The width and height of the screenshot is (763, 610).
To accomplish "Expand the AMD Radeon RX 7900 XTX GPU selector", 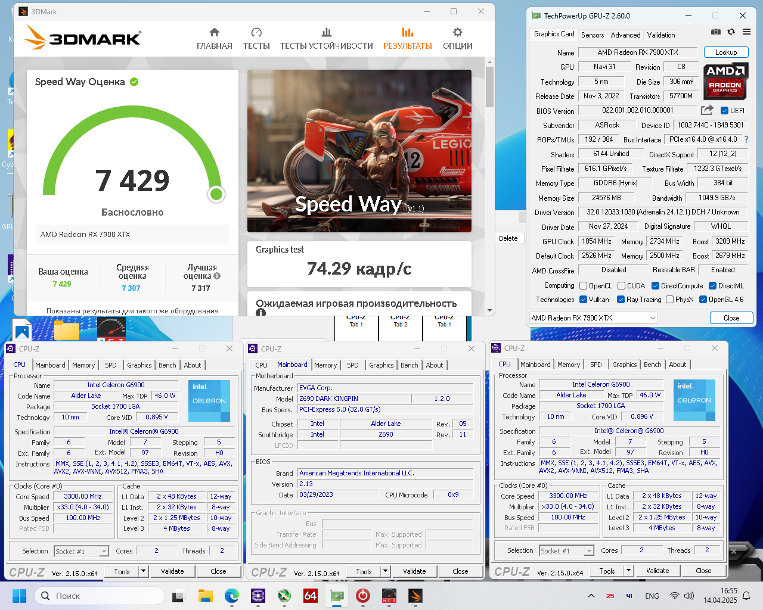I will click(594, 318).
